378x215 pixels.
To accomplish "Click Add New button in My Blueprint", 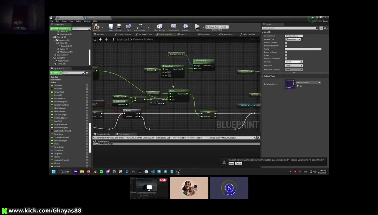I will (56, 73).
